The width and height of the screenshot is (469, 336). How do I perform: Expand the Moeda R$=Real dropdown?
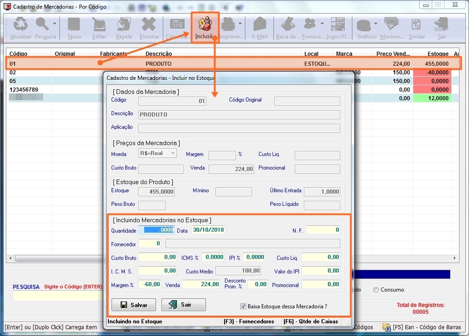coord(173,154)
